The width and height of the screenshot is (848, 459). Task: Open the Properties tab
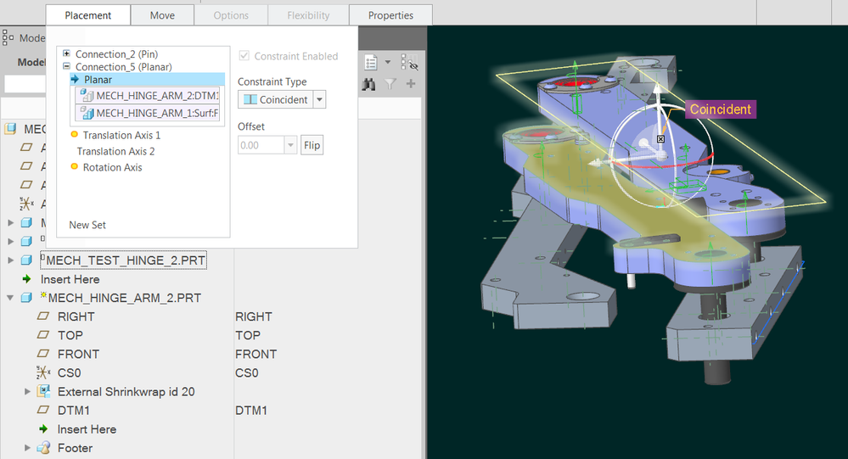pos(390,15)
